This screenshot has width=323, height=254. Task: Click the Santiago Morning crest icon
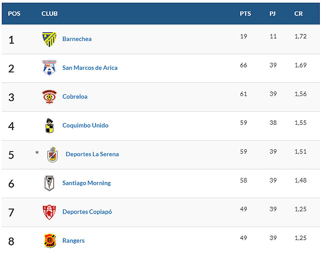pyautogui.click(x=49, y=183)
